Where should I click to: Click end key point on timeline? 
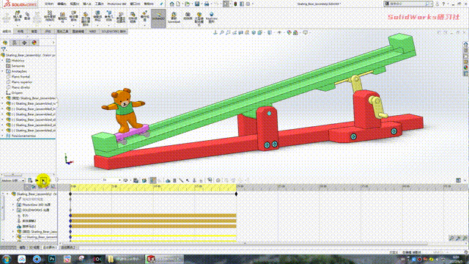click(x=236, y=194)
